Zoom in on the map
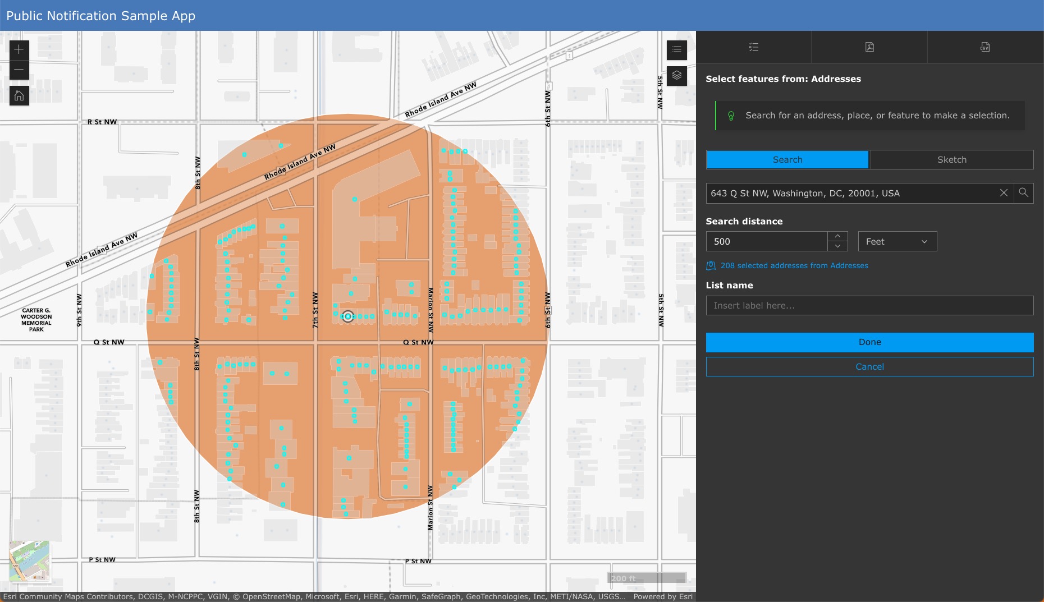The width and height of the screenshot is (1044, 602). tap(19, 49)
